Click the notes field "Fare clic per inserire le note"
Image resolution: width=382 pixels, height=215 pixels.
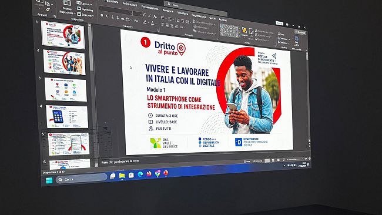pos(120,162)
